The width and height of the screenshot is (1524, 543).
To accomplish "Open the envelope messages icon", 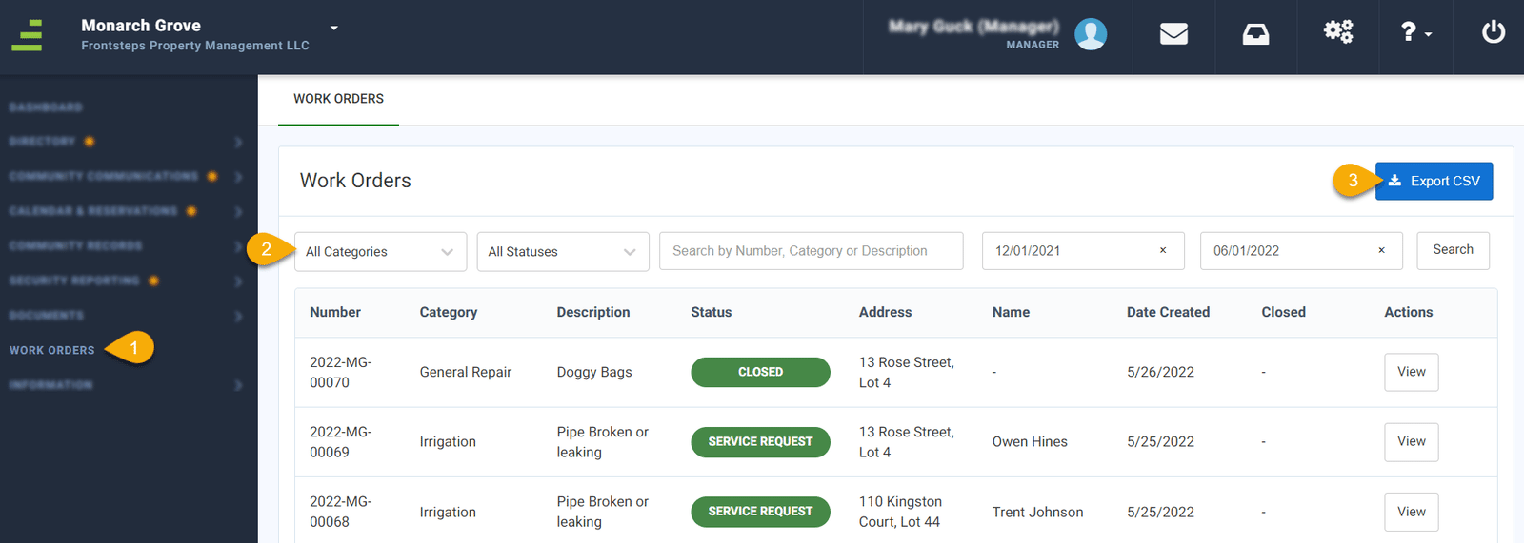I will click(1173, 34).
